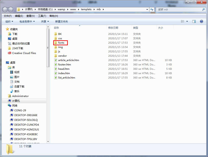Image resolution: width=208 pixels, height=157 pixels.
Task: Select the css folder icon
Action: click(56, 38)
